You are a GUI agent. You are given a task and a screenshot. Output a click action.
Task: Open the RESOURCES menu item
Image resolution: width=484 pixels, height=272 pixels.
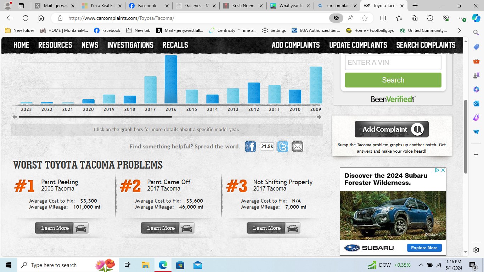coord(55,45)
